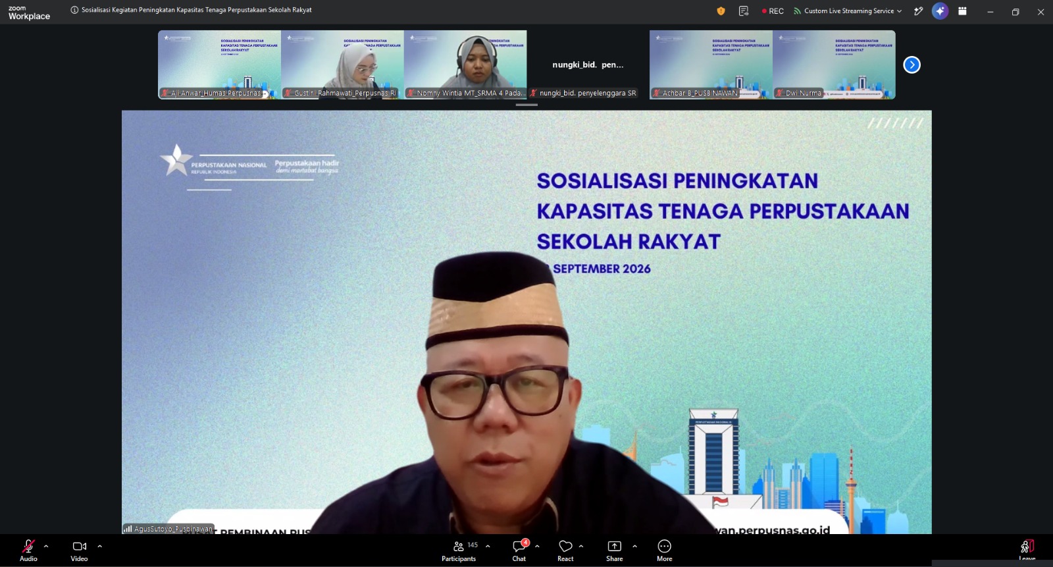Show the next page of participant thumbnails

(912, 65)
